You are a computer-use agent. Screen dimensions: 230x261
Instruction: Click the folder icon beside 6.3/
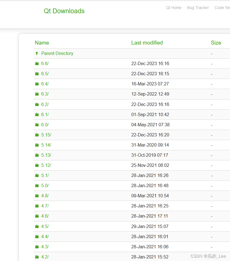[37, 94]
